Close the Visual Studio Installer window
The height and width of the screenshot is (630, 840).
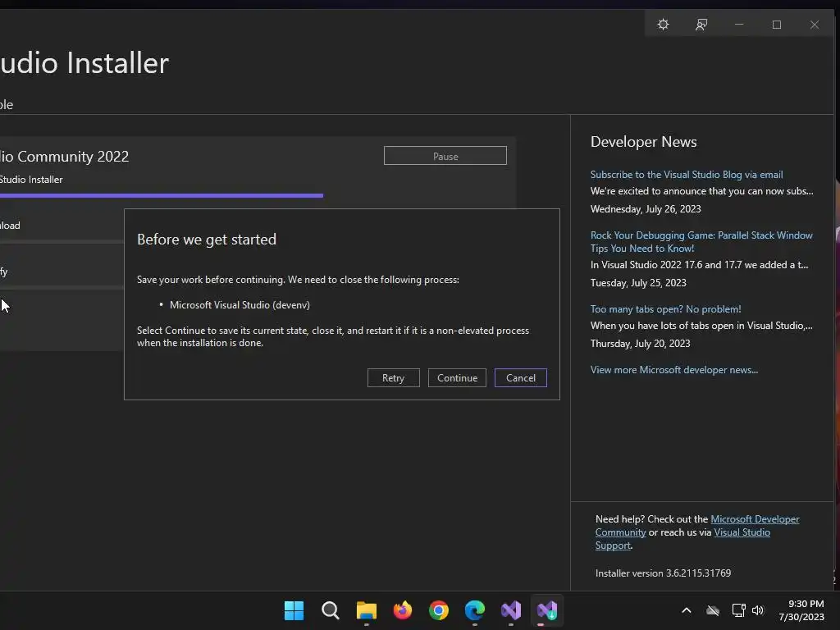click(815, 25)
